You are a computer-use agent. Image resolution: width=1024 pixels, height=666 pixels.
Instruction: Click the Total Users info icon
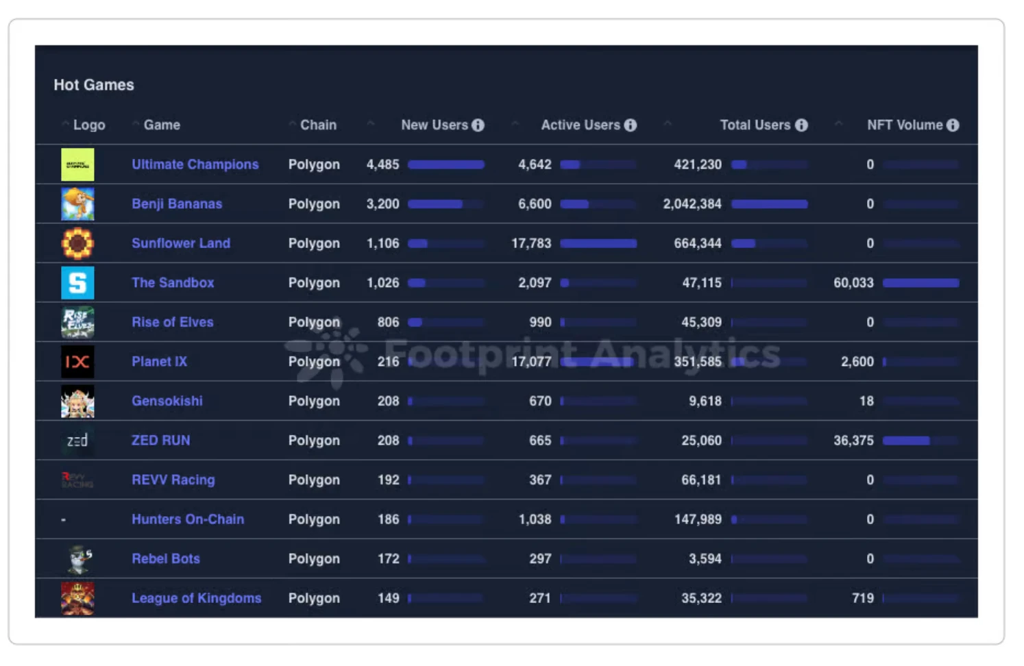click(x=801, y=125)
